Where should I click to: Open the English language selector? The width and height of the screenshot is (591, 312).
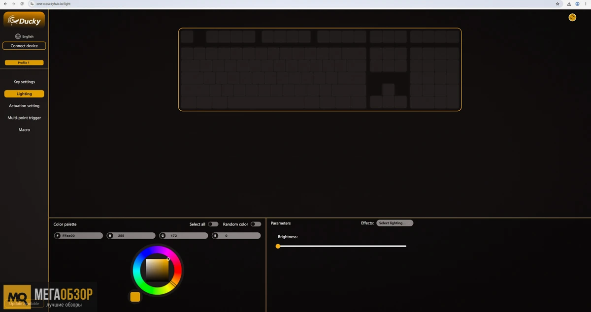(28, 36)
